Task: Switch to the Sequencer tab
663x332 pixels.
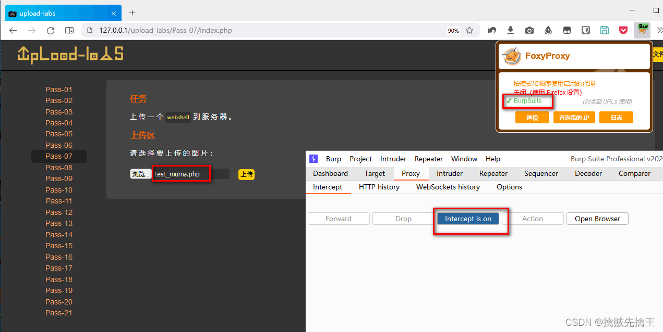Action: click(x=541, y=173)
